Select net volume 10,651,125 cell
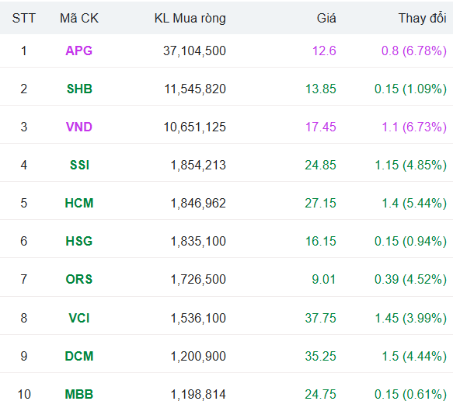This screenshot has height=408, width=453. point(195,127)
